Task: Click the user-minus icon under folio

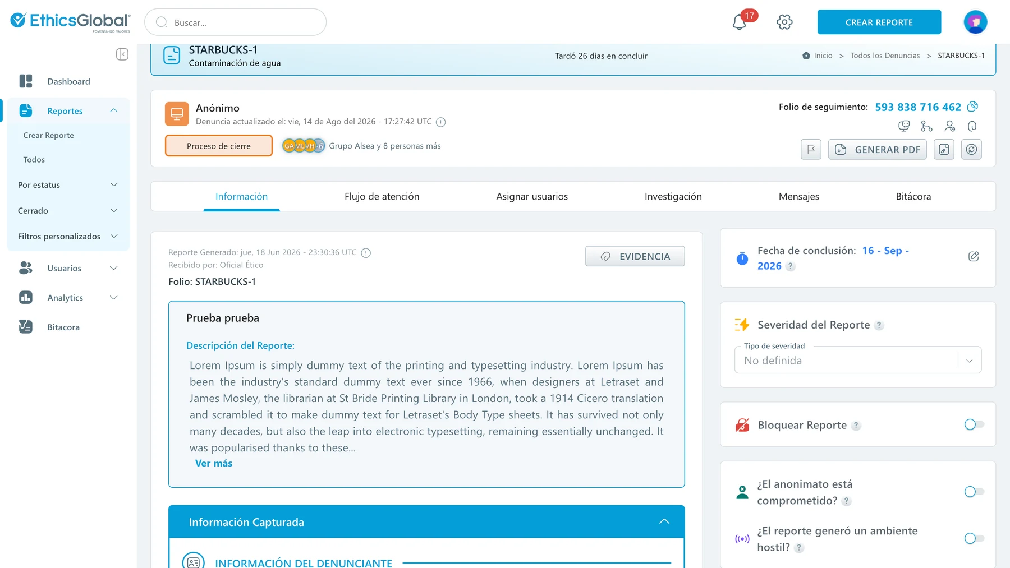Action: pos(949,126)
